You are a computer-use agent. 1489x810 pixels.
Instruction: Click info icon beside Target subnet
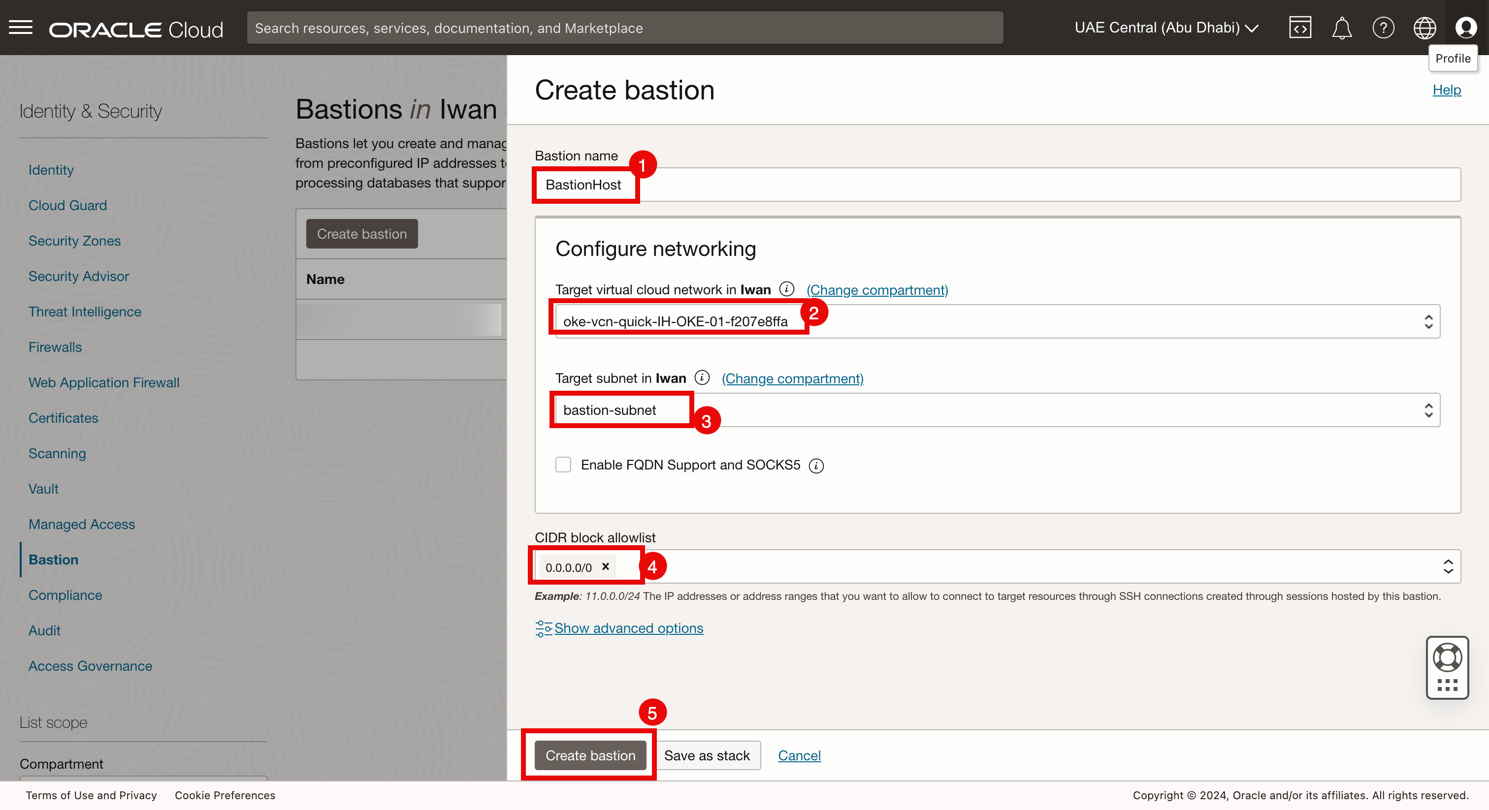point(702,378)
